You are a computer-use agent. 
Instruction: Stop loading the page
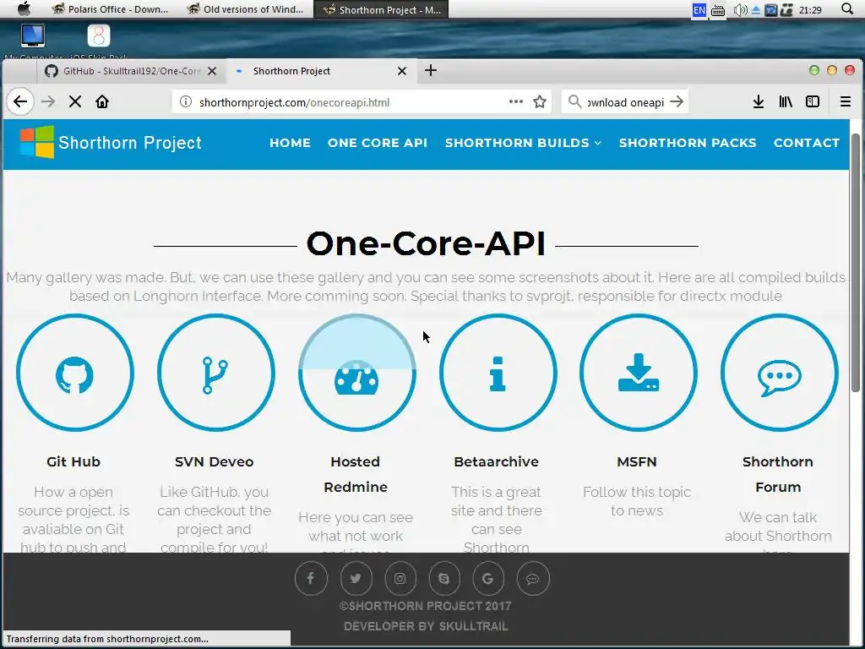[75, 101]
